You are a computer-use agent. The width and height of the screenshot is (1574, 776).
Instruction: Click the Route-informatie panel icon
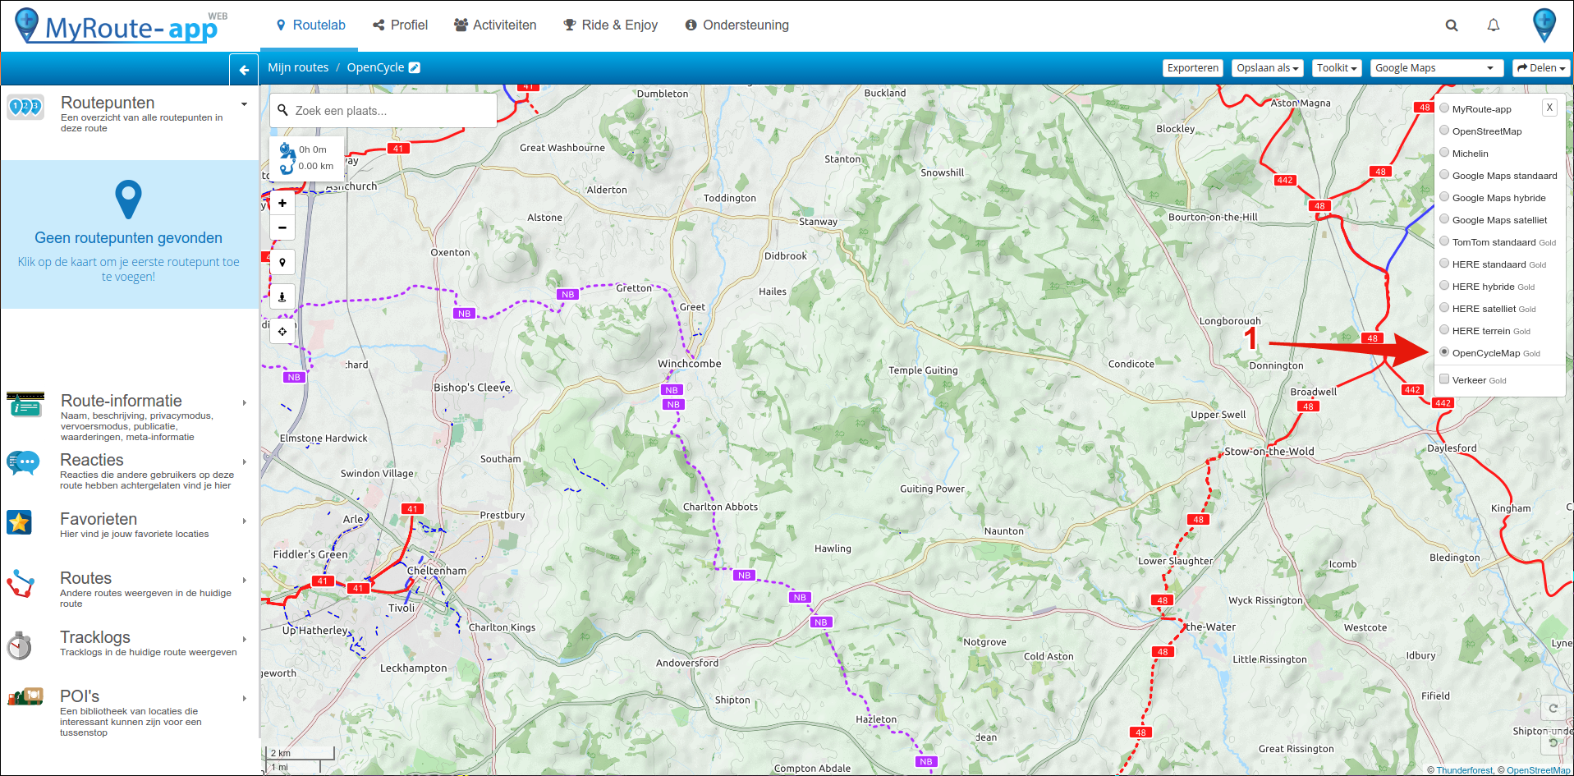25,405
